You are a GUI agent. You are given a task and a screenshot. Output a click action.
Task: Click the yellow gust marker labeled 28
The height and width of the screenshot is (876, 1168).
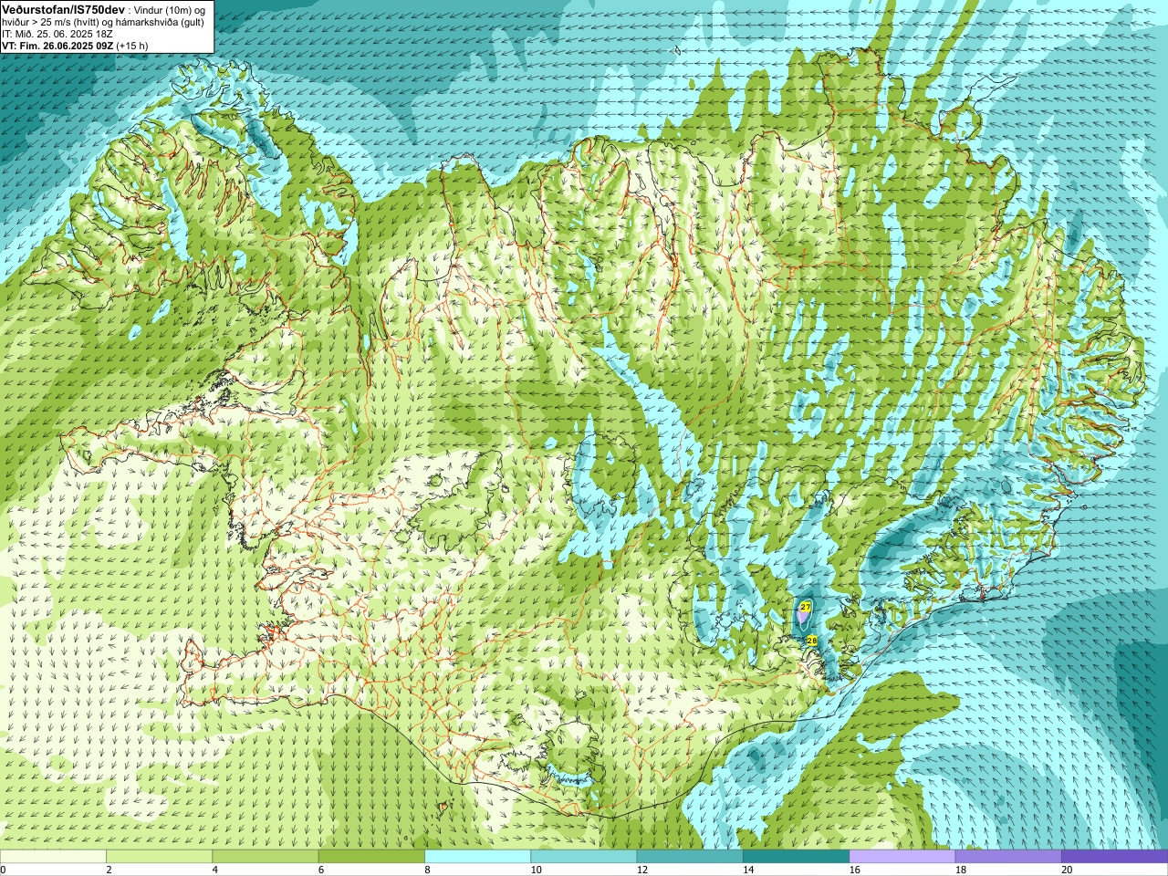coord(811,641)
